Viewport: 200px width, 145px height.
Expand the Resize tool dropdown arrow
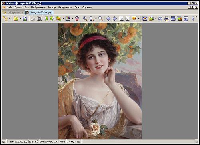63,19
